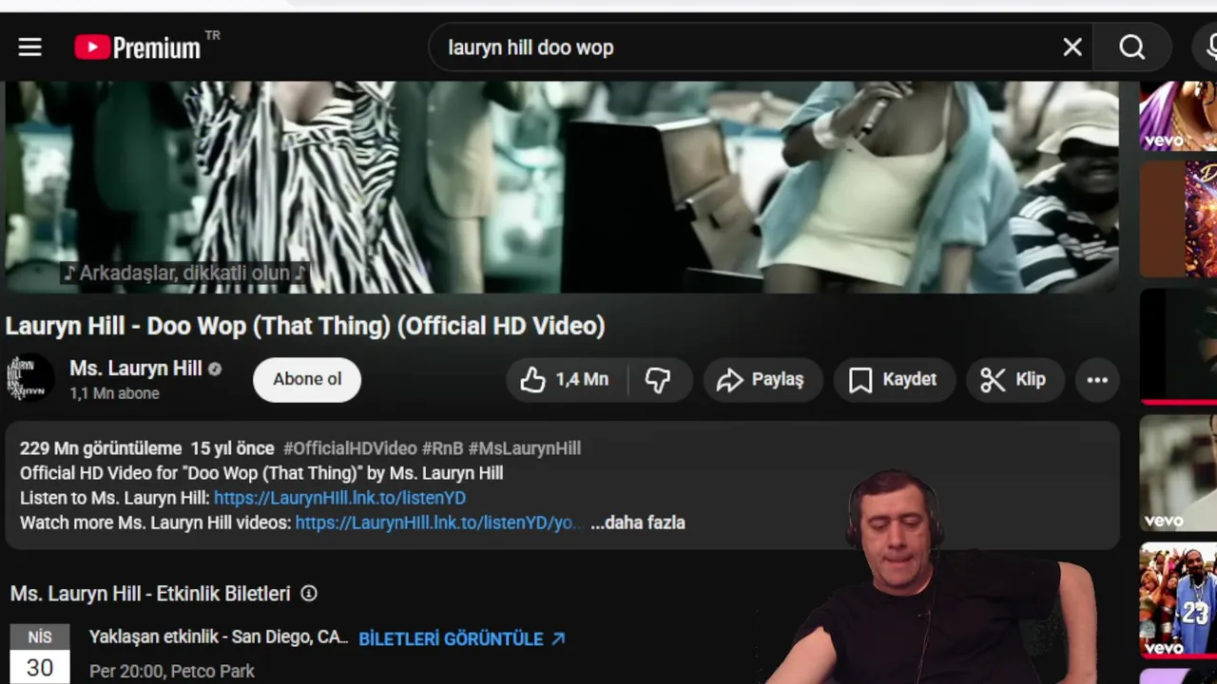The width and height of the screenshot is (1217, 684).
Task: Open the hashtag #MsLaurynHill
Action: 525,448
